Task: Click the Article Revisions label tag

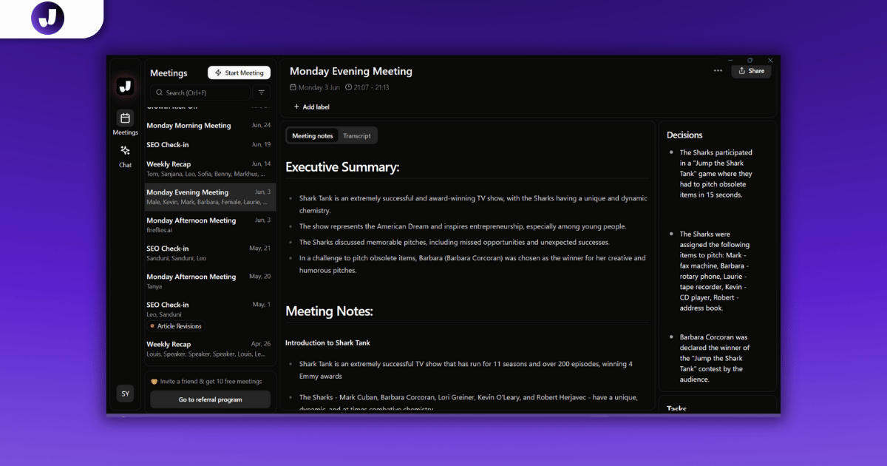Action: point(176,326)
